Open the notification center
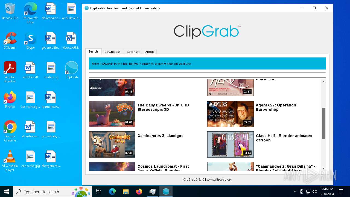The image size is (350, 197). [x=341, y=192]
